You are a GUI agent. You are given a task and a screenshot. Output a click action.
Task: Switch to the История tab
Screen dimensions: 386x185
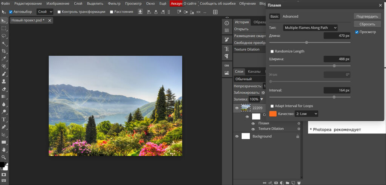tap(242, 22)
